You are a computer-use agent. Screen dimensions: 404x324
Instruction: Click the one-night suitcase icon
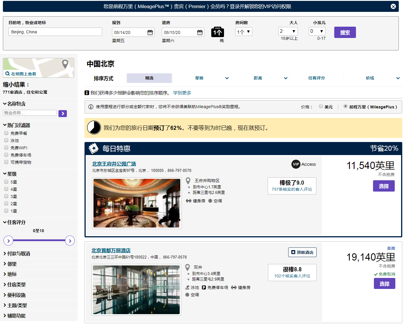tap(218, 32)
